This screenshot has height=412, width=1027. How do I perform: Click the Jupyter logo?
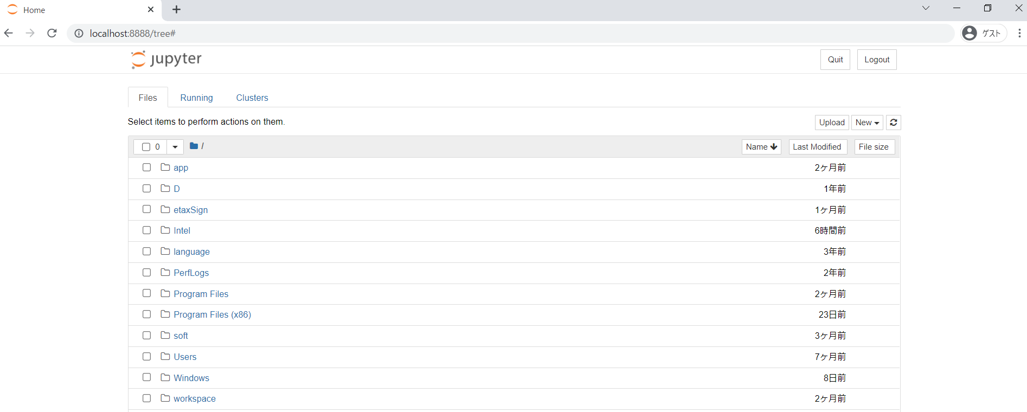[x=166, y=59]
